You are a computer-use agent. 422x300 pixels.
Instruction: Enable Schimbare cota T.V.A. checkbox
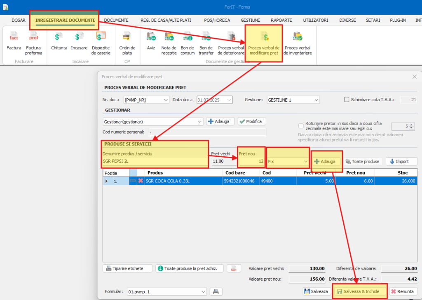tap(347, 100)
